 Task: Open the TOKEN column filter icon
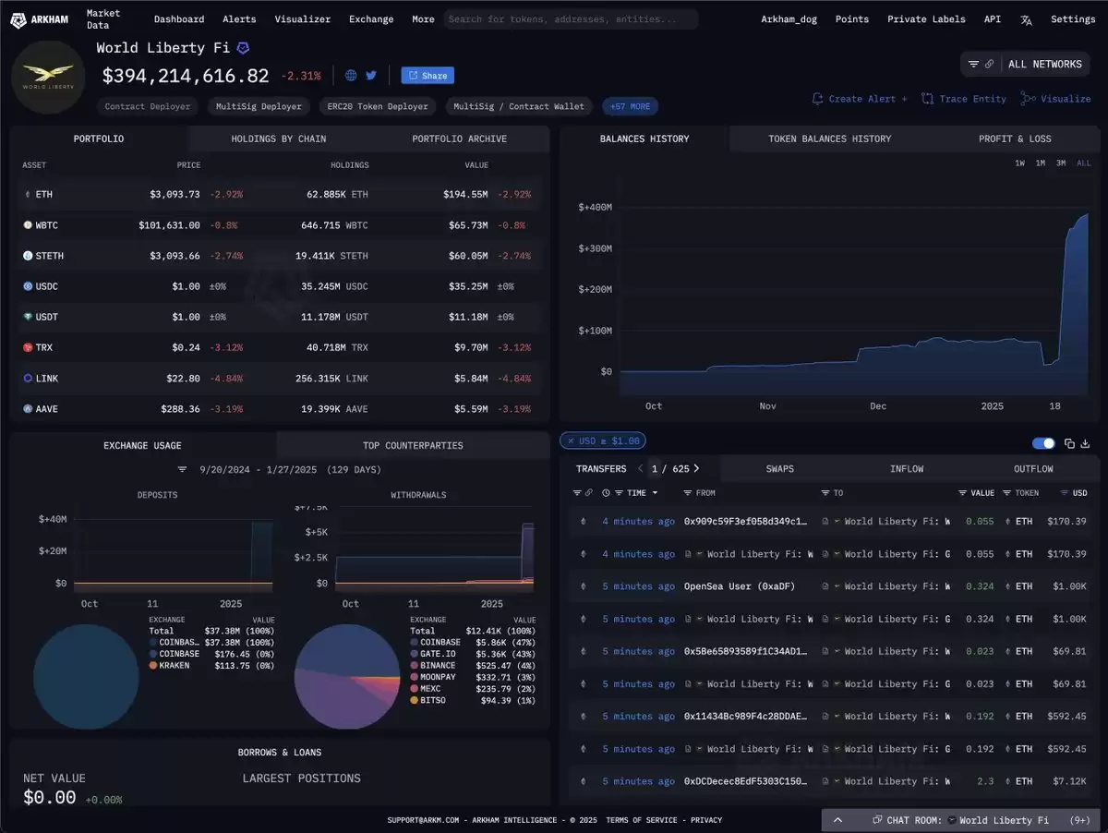click(x=1007, y=493)
